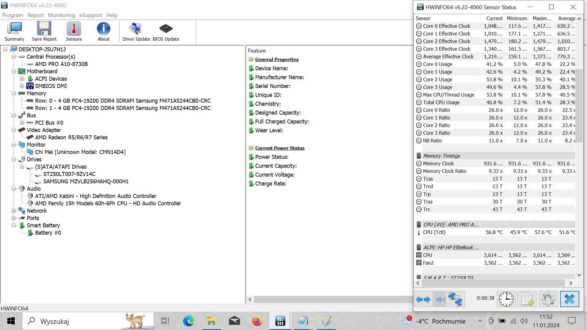Click the Summary icon in toolbar
587x330 pixels.
[14, 31]
